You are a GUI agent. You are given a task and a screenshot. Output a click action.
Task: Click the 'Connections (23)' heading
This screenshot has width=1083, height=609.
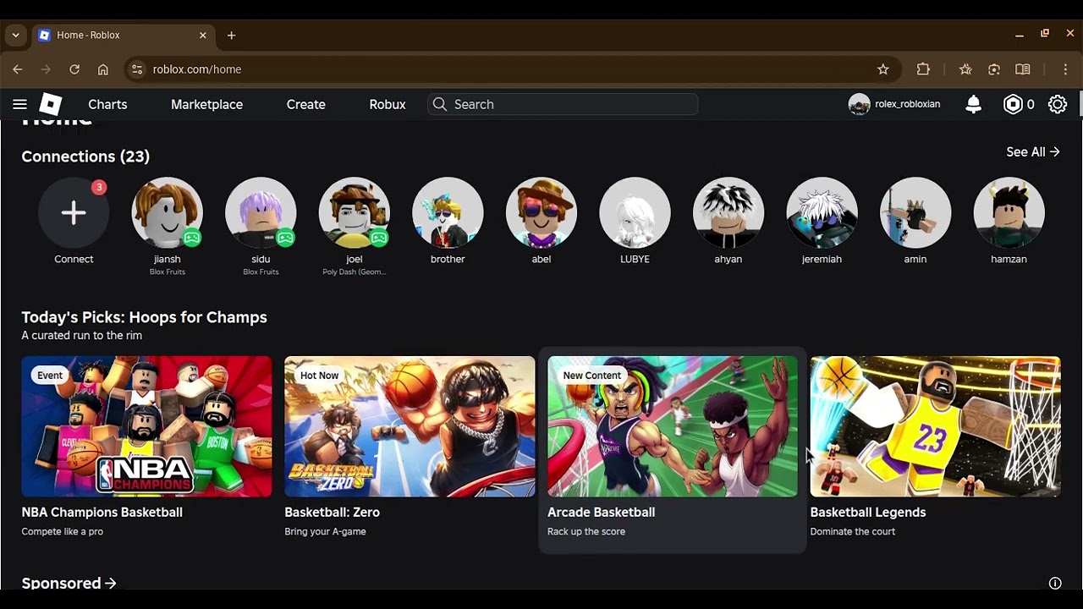click(85, 156)
